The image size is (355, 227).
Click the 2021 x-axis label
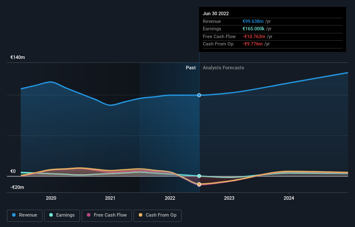pos(110,198)
